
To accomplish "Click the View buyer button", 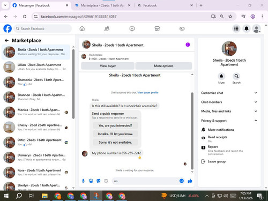I will (x=108, y=66).
